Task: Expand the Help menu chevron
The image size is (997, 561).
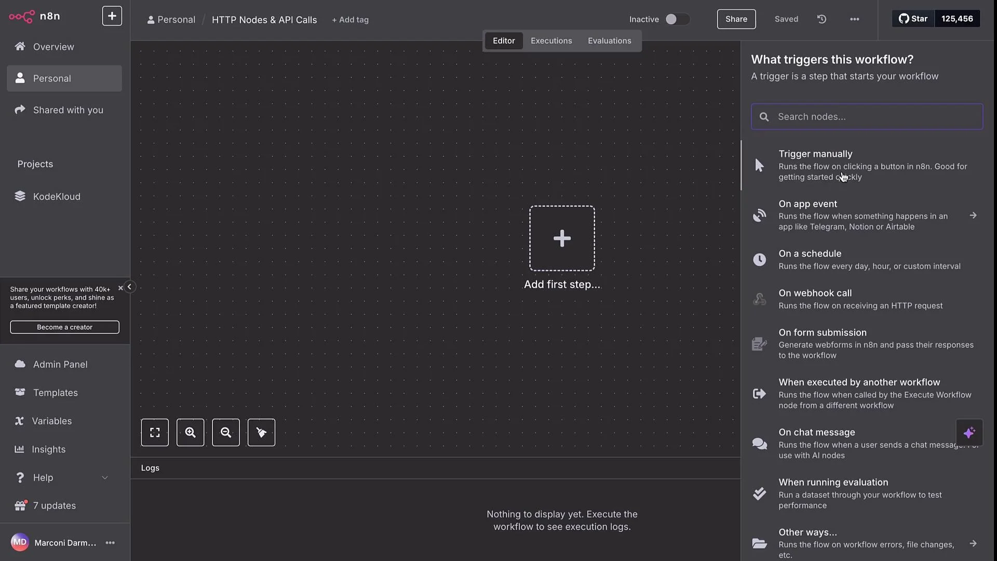Action: (105, 477)
